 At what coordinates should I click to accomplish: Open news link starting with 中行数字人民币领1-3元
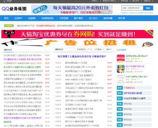[x=20, y=114]
